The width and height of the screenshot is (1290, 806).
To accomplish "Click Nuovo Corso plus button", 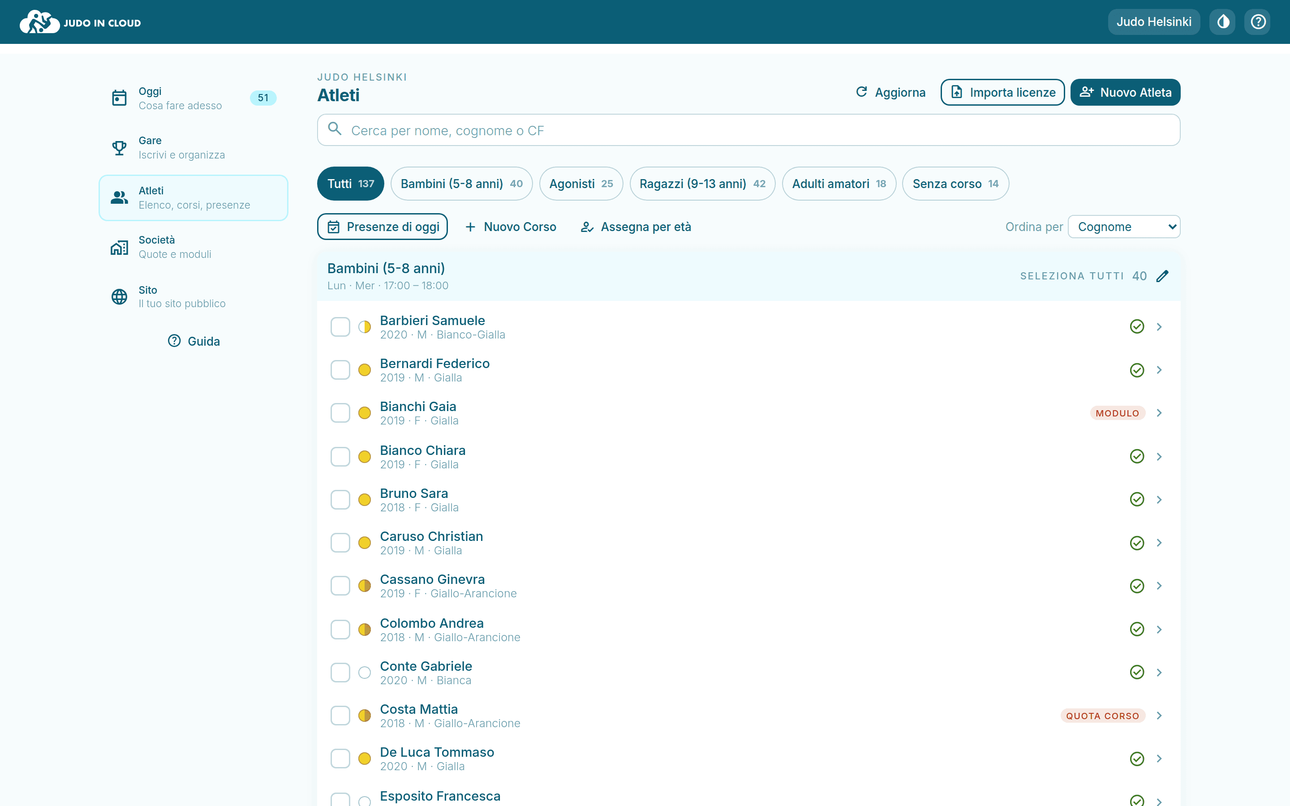I will (x=510, y=227).
